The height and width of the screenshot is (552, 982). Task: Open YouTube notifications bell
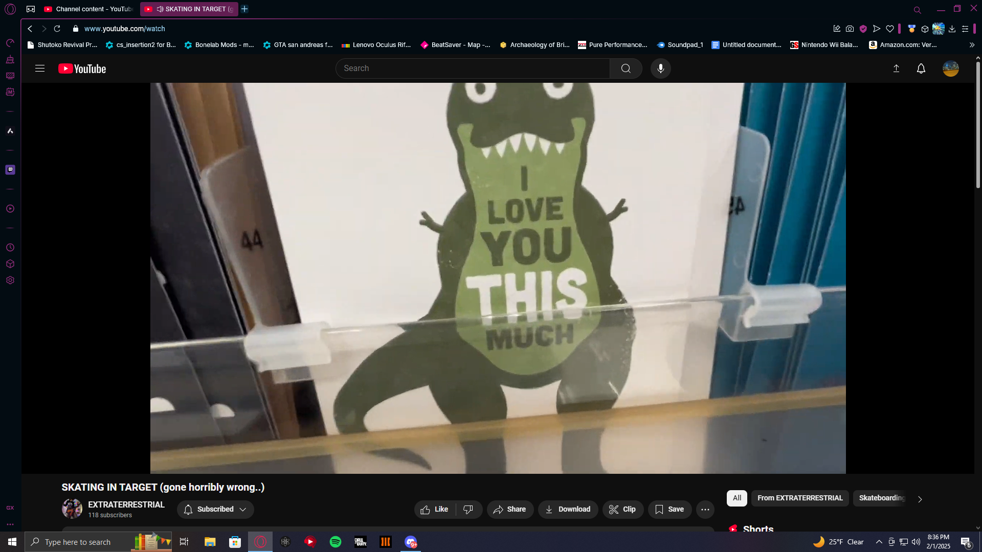point(921,68)
